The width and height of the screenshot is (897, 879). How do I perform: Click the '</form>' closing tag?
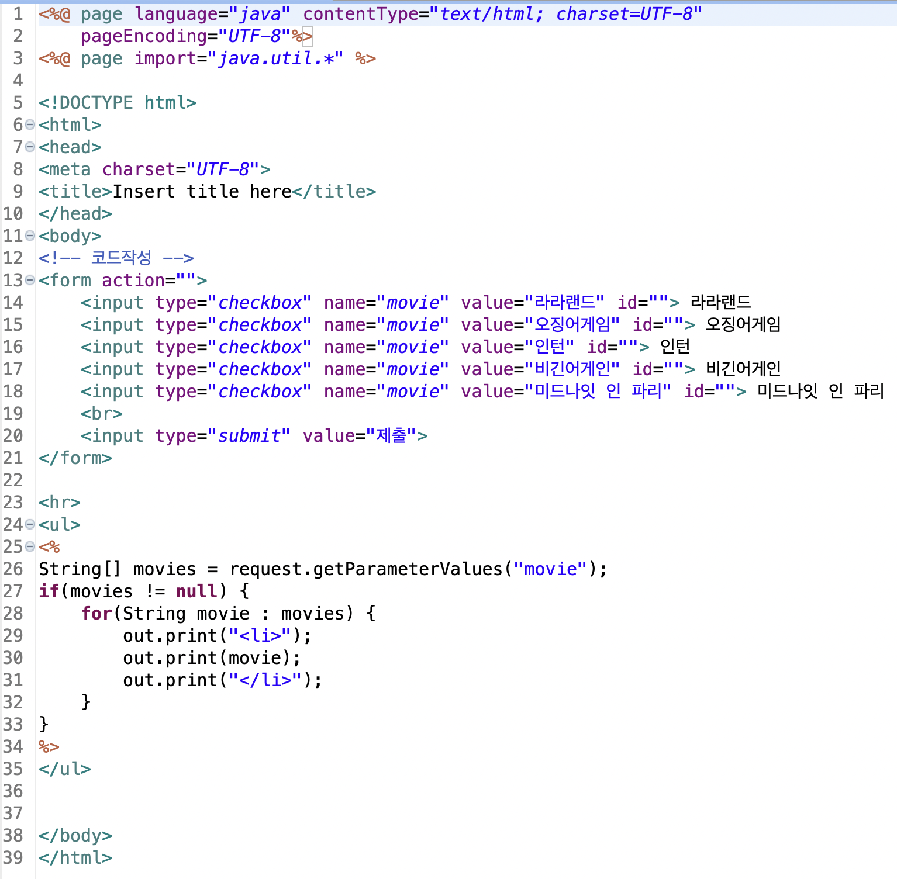(75, 458)
